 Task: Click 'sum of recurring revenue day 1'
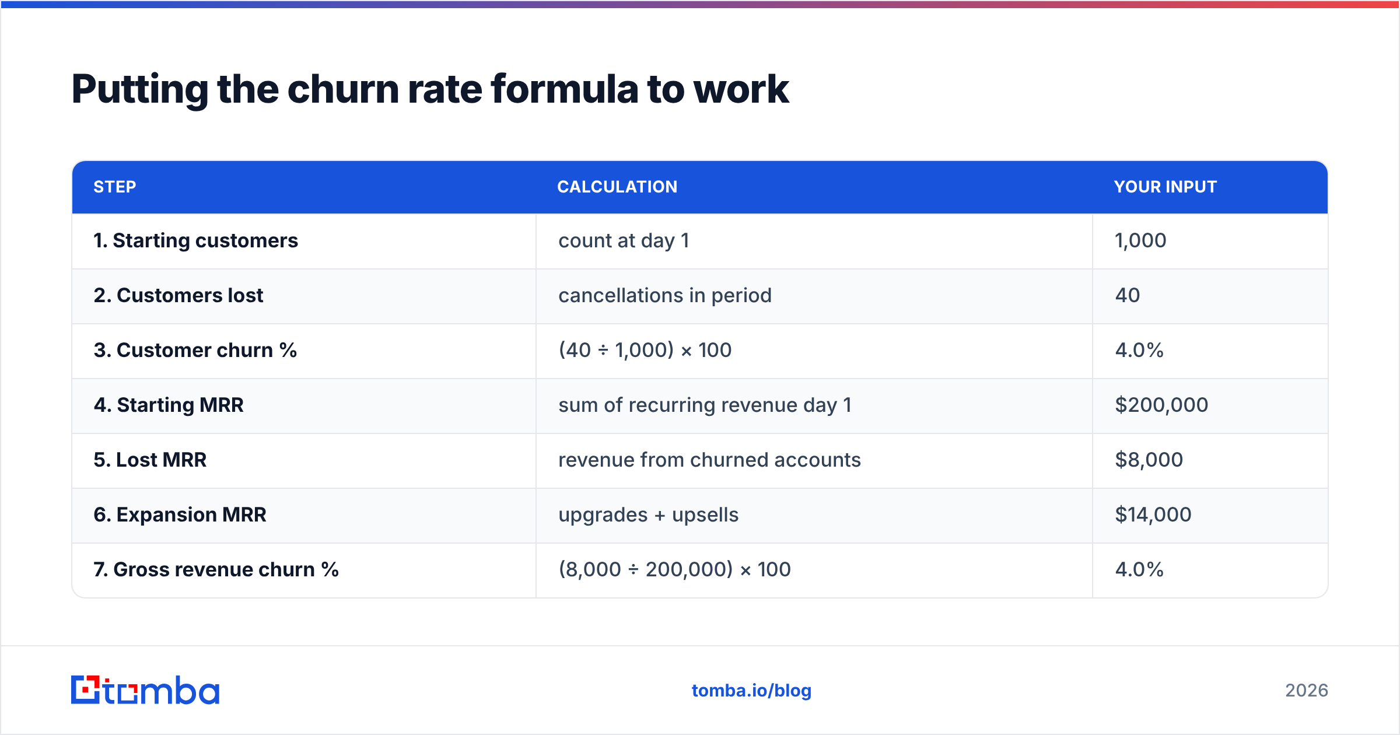(705, 405)
